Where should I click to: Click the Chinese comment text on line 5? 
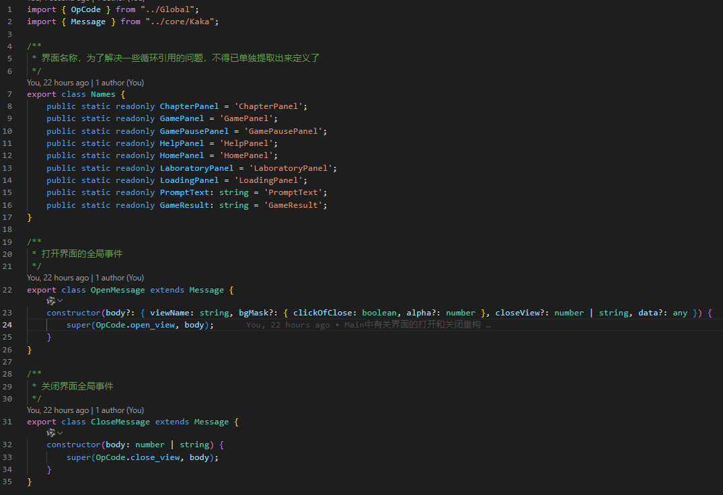(x=180, y=58)
